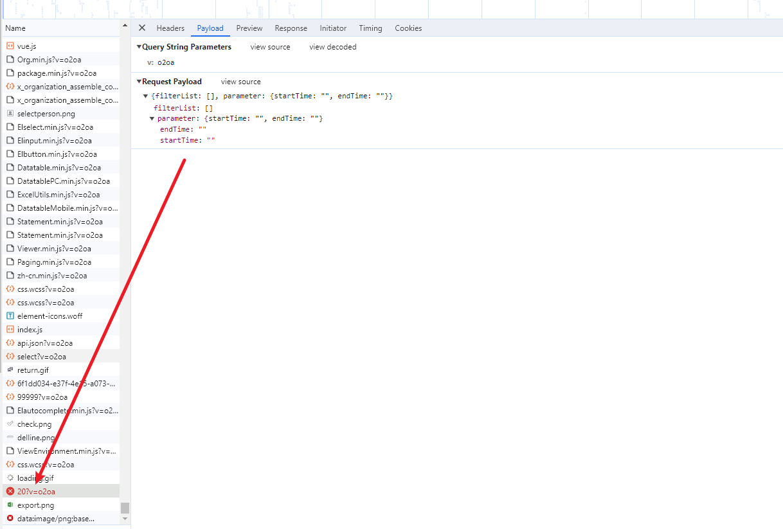Viewport: 783px width, 529px height.
Task: Click the element-icons.woff font file icon
Action: 10,316
